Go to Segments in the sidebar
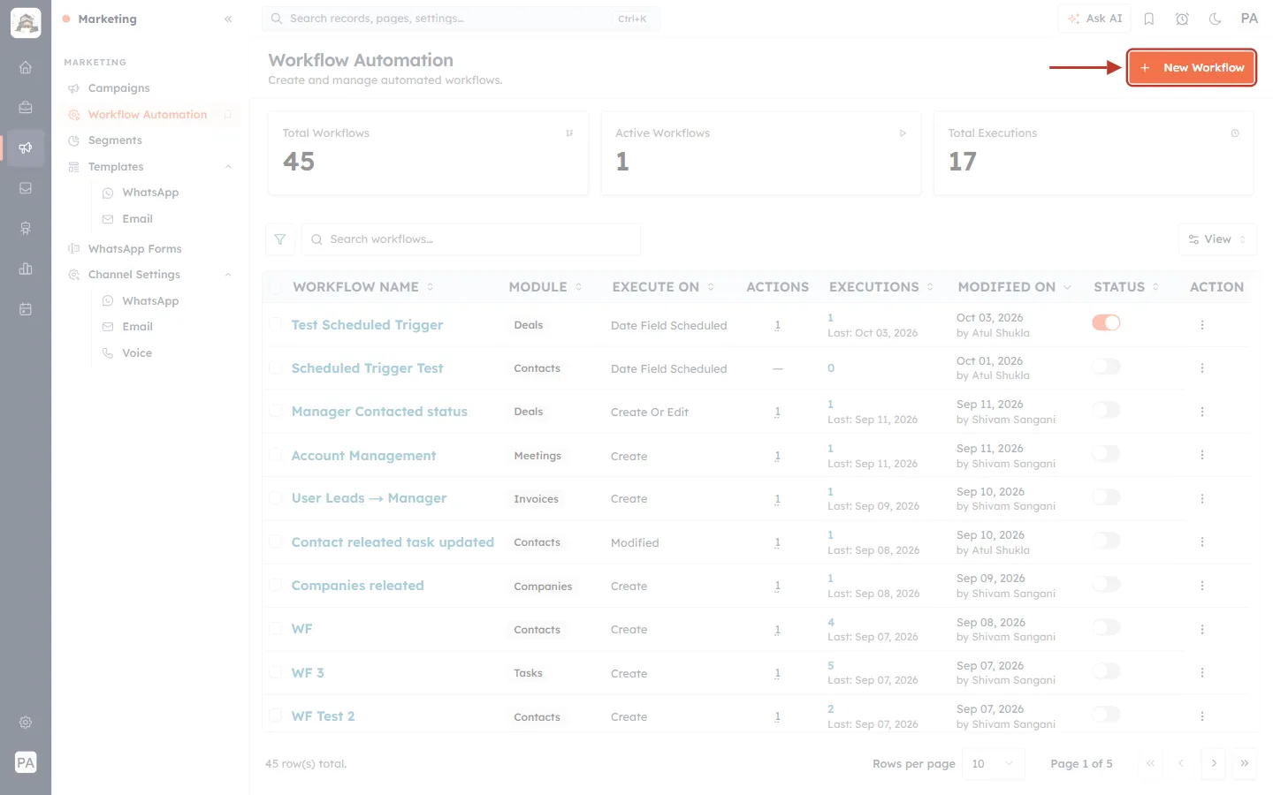This screenshot has width=1273, height=795. [115, 140]
